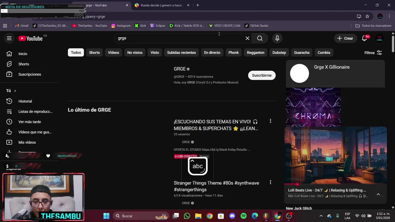
Task: Select the Todos filter chip
Action: 76,52
